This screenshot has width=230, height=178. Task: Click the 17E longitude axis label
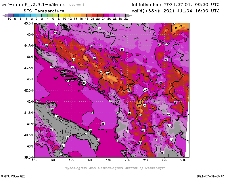point(72,160)
